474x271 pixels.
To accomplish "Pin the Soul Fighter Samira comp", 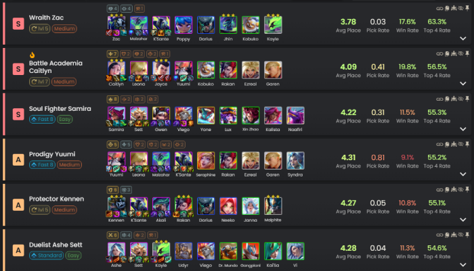I will click(x=467, y=99).
